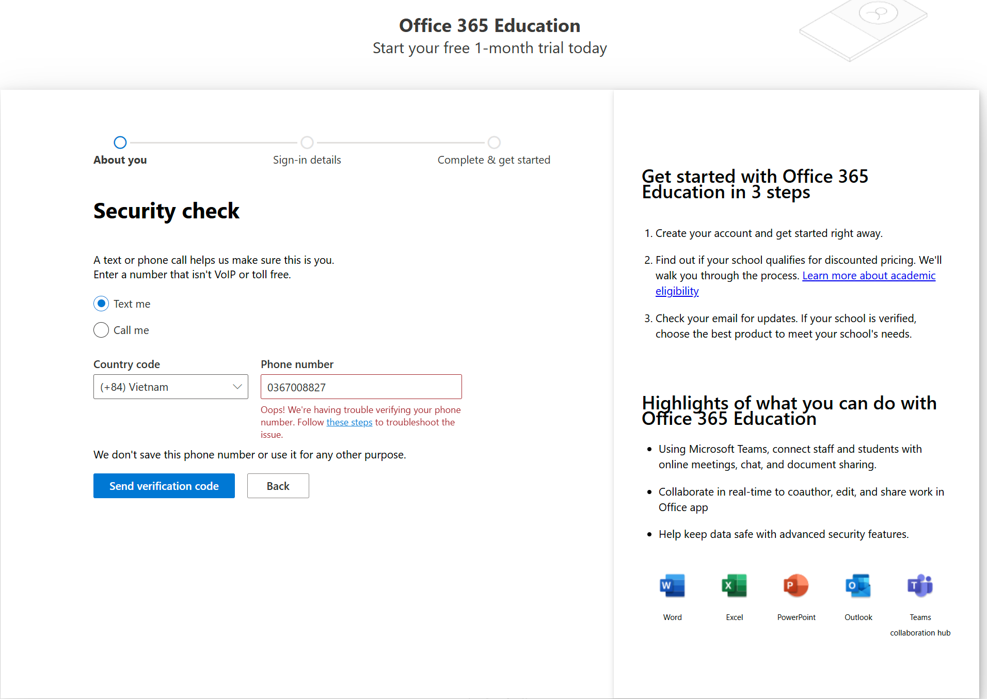Click the Outlook label under its icon
The image size is (987, 699).
point(858,617)
